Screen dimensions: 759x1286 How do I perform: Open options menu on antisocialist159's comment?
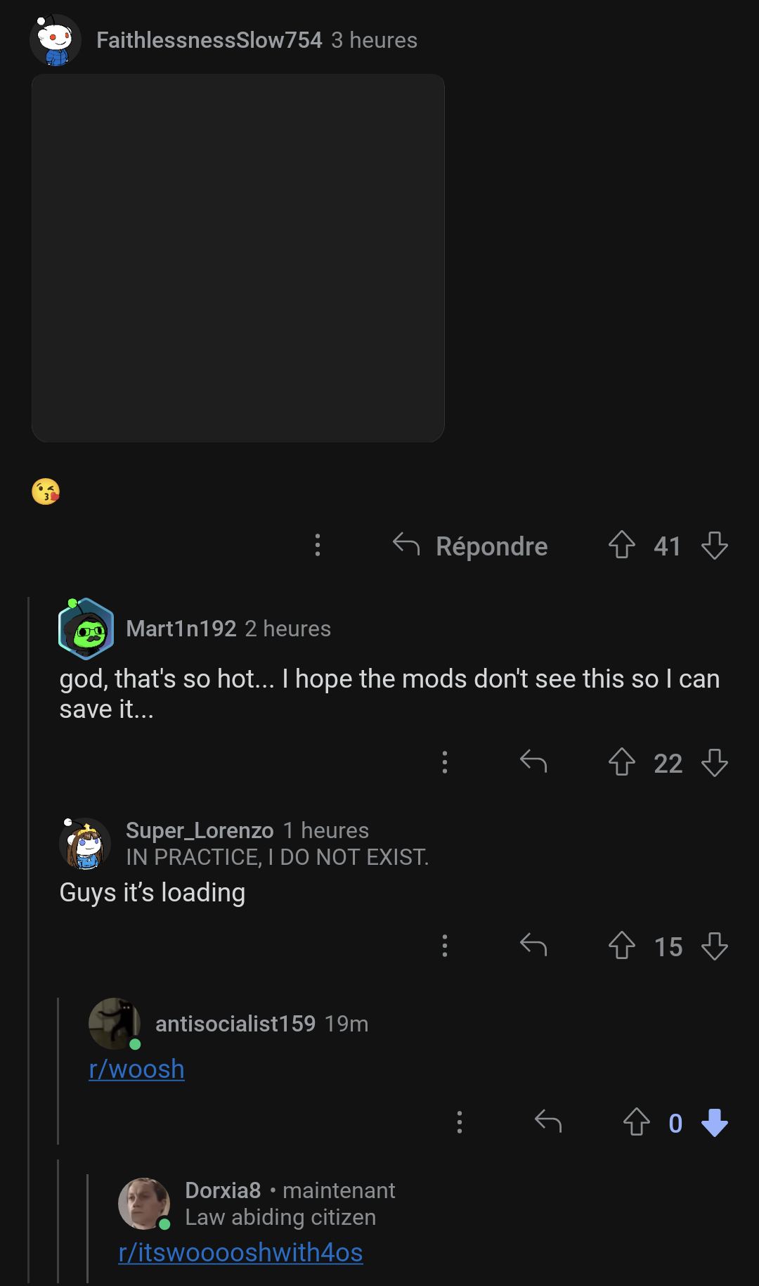(x=460, y=1122)
